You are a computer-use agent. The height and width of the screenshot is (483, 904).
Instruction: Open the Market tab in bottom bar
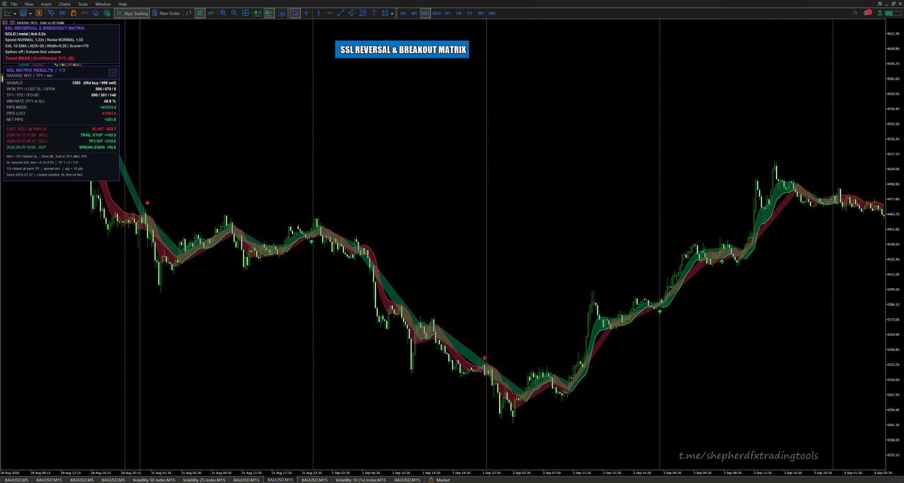click(x=439, y=480)
